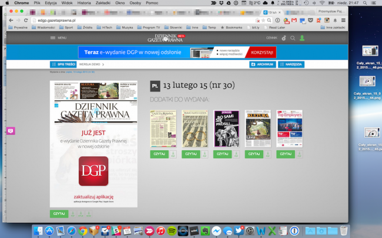382x238 pixels.
Task: Open the Instagram extension icon
Action: pos(327,21)
